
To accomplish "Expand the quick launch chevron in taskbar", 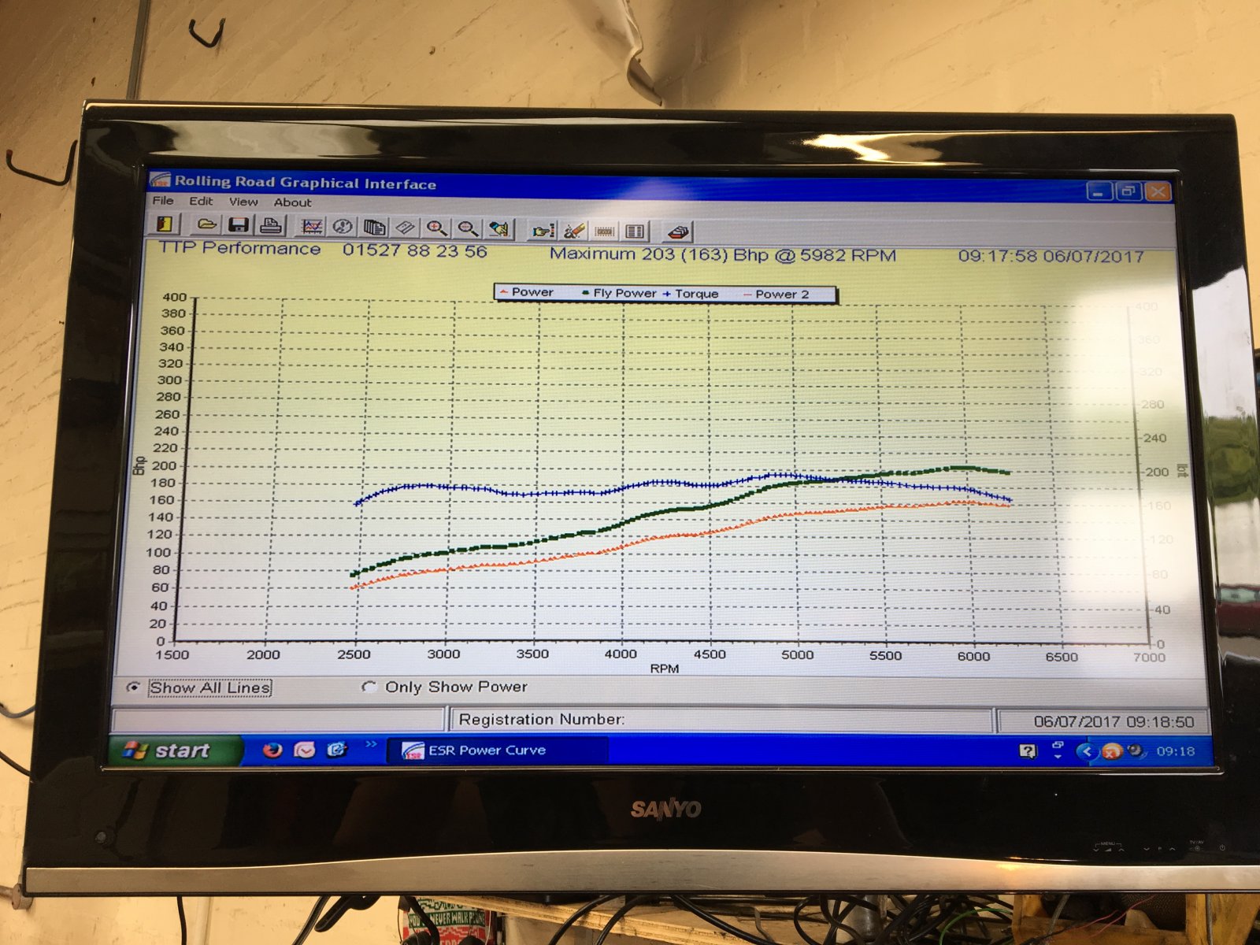I will click(x=371, y=744).
